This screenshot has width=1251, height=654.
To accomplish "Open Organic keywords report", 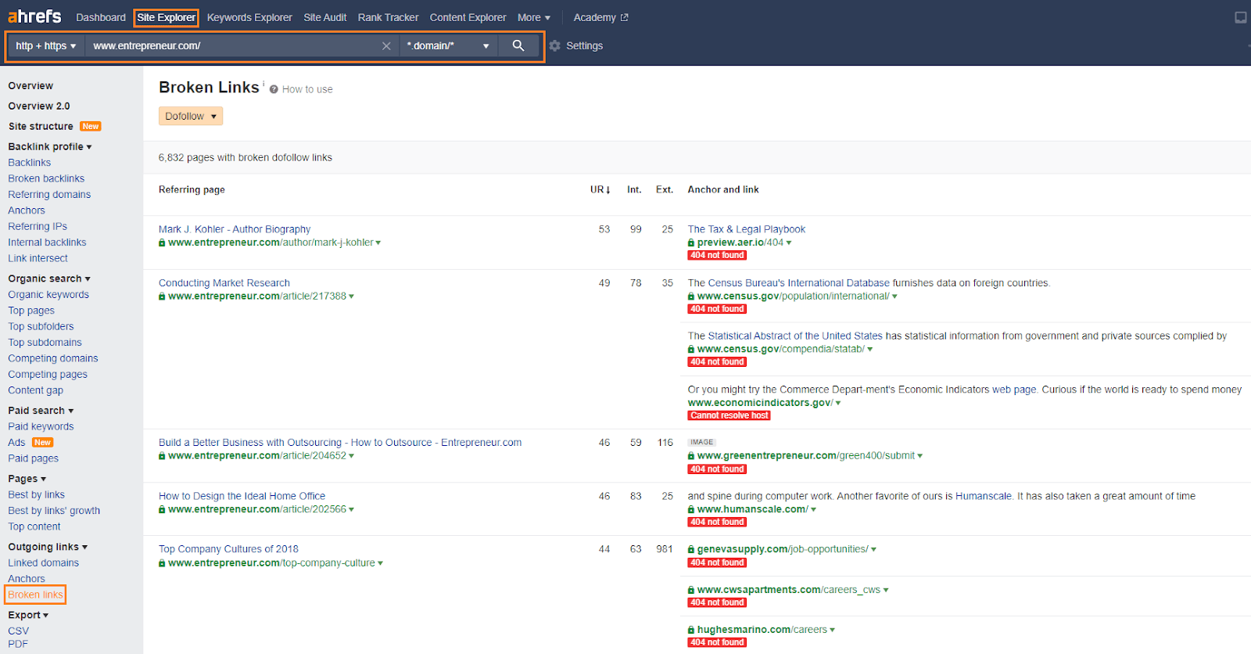I will 48,295.
